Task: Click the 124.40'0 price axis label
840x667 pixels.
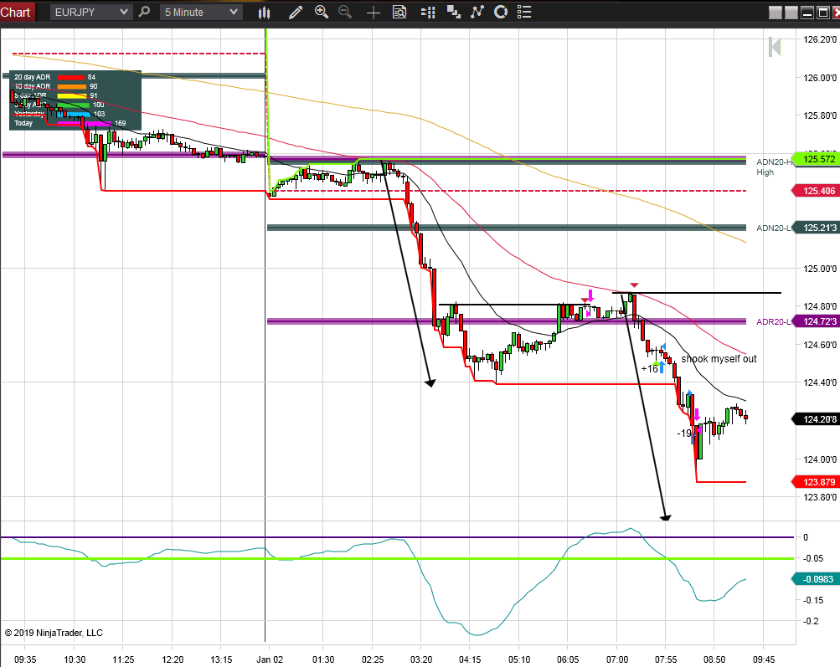Action: pos(820,382)
